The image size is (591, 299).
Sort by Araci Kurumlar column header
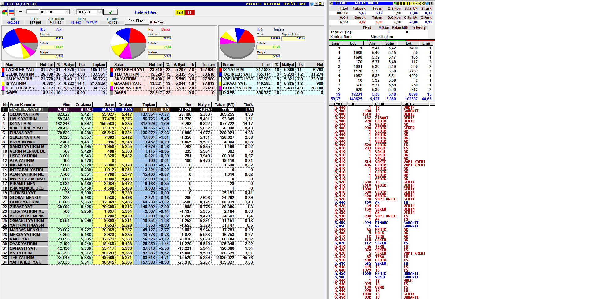coord(28,105)
